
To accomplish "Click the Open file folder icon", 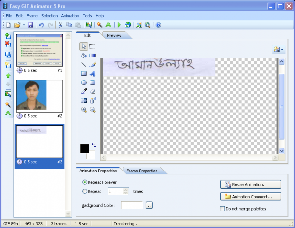I will coord(17,25).
